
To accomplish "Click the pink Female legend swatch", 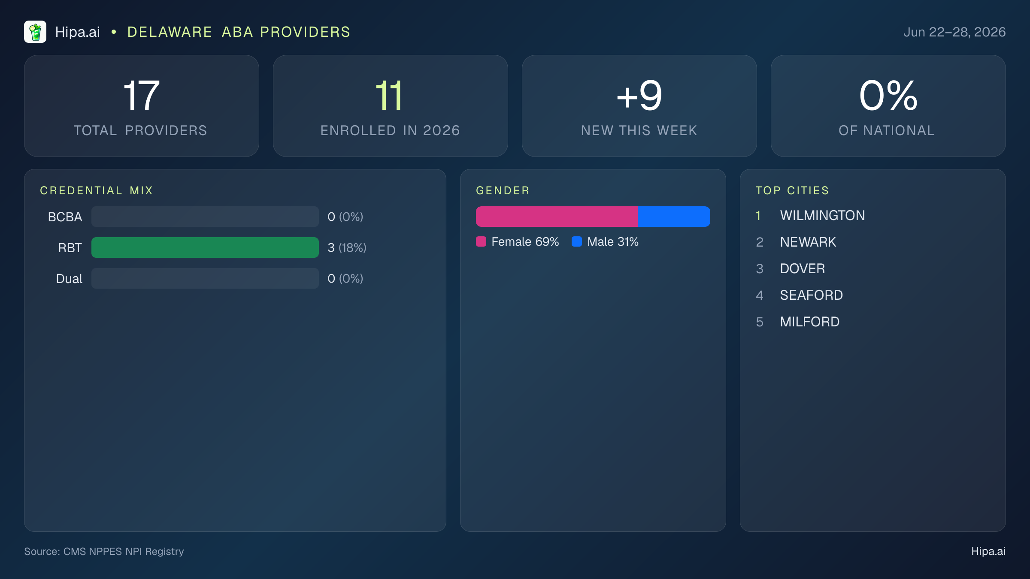I will (481, 241).
